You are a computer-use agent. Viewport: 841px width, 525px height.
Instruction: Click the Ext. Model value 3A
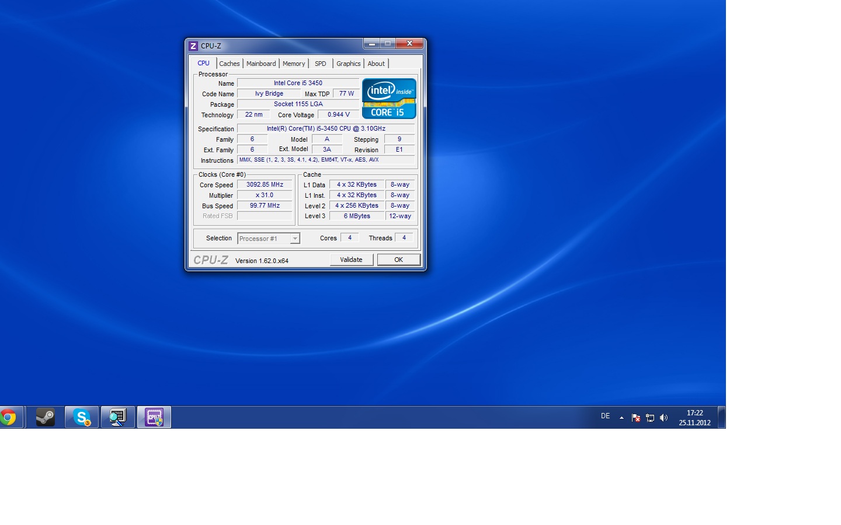coord(327,150)
